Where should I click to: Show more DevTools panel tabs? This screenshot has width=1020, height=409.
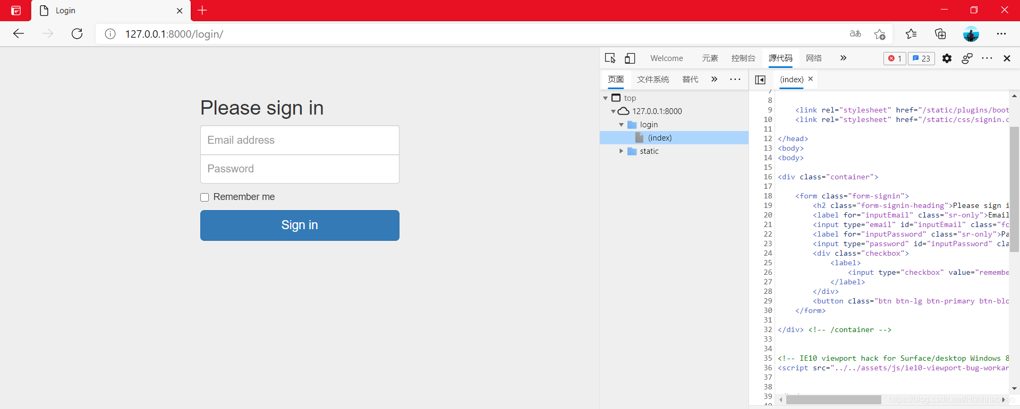tap(843, 58)
